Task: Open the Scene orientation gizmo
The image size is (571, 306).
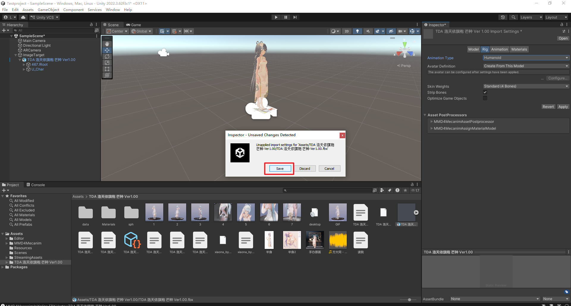Action: (404, 51)
